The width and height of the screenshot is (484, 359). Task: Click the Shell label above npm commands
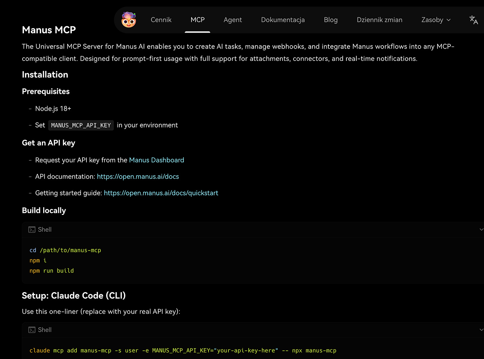click(45, 230)
